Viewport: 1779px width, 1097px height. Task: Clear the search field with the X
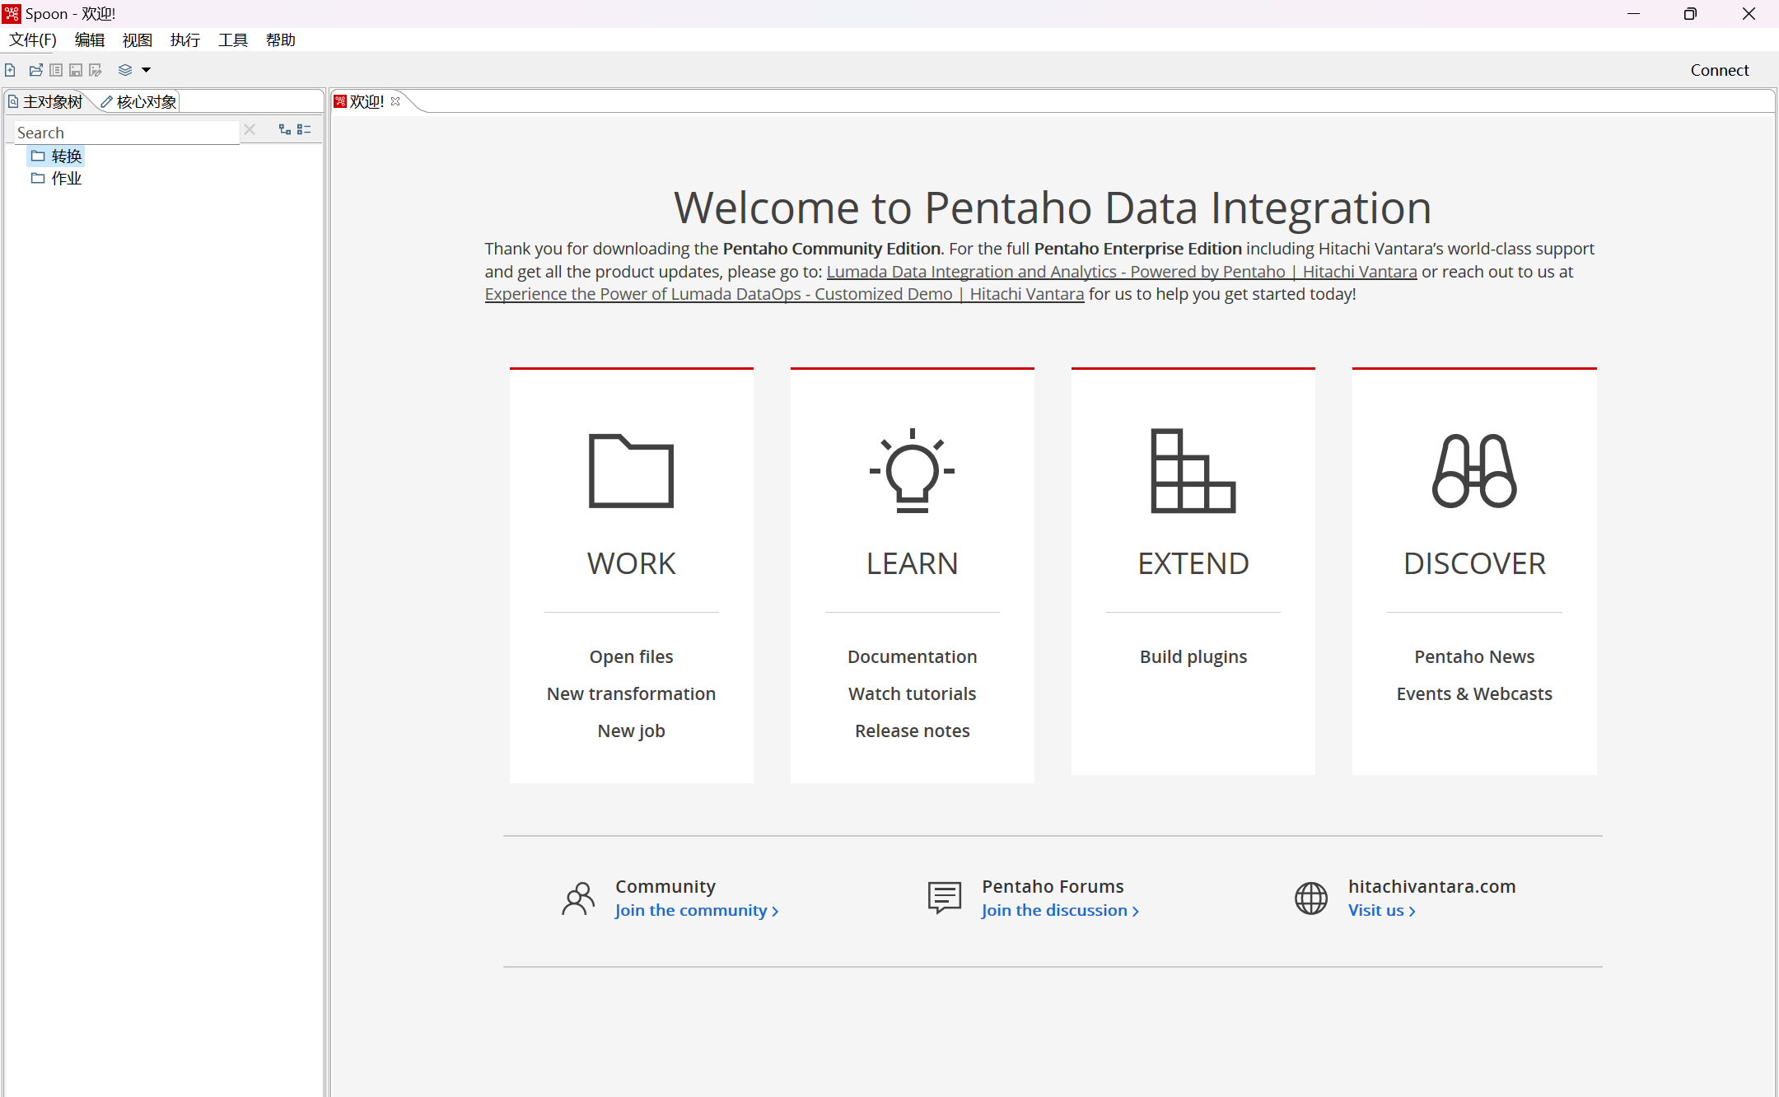[250, 130]
